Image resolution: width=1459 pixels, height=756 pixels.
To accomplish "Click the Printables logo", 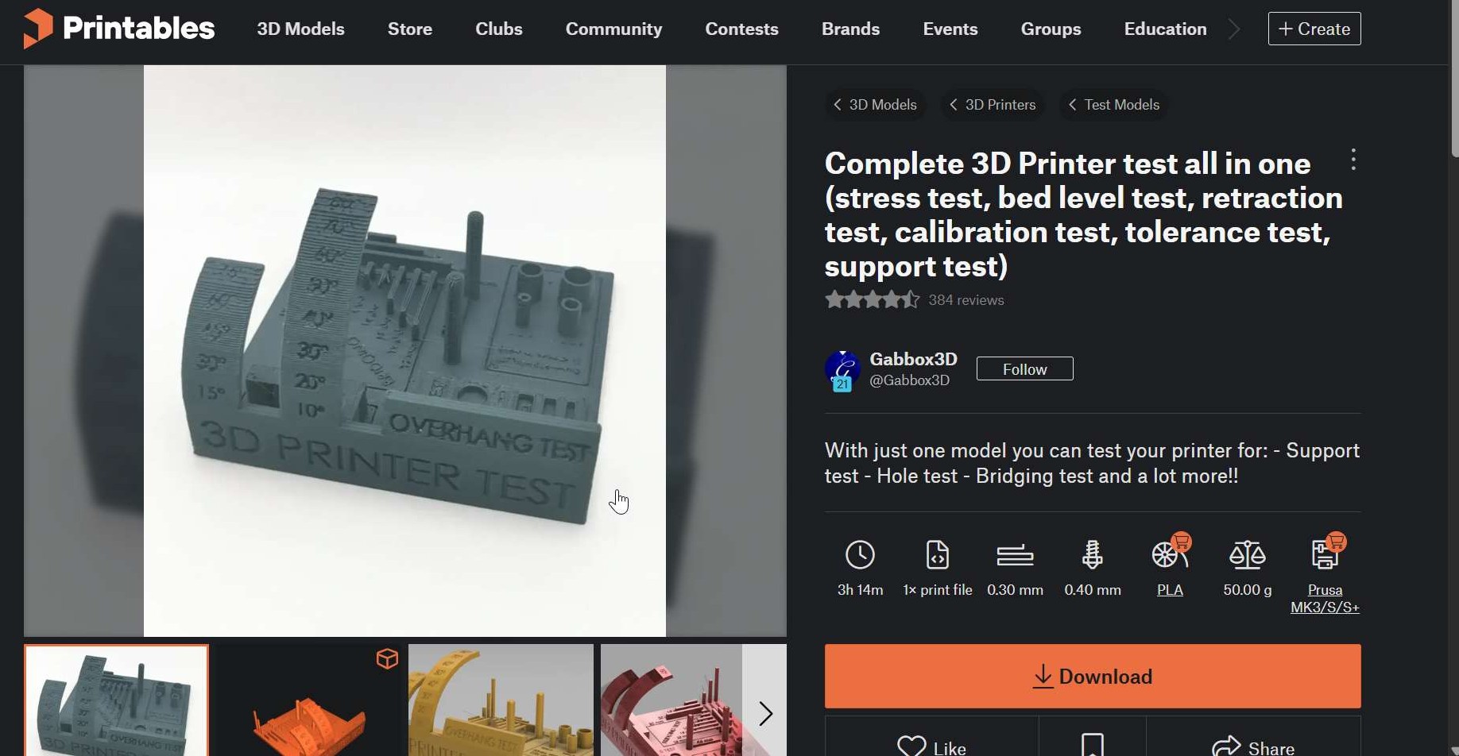I will [118, 29].
